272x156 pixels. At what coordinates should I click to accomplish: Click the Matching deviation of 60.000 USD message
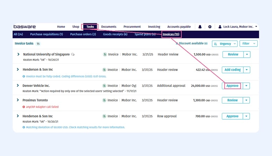75,127
